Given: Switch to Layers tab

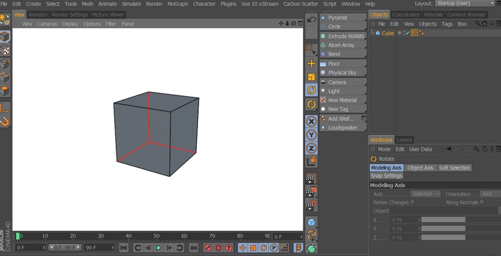Looking at the screenshot, I should [404, 140].
